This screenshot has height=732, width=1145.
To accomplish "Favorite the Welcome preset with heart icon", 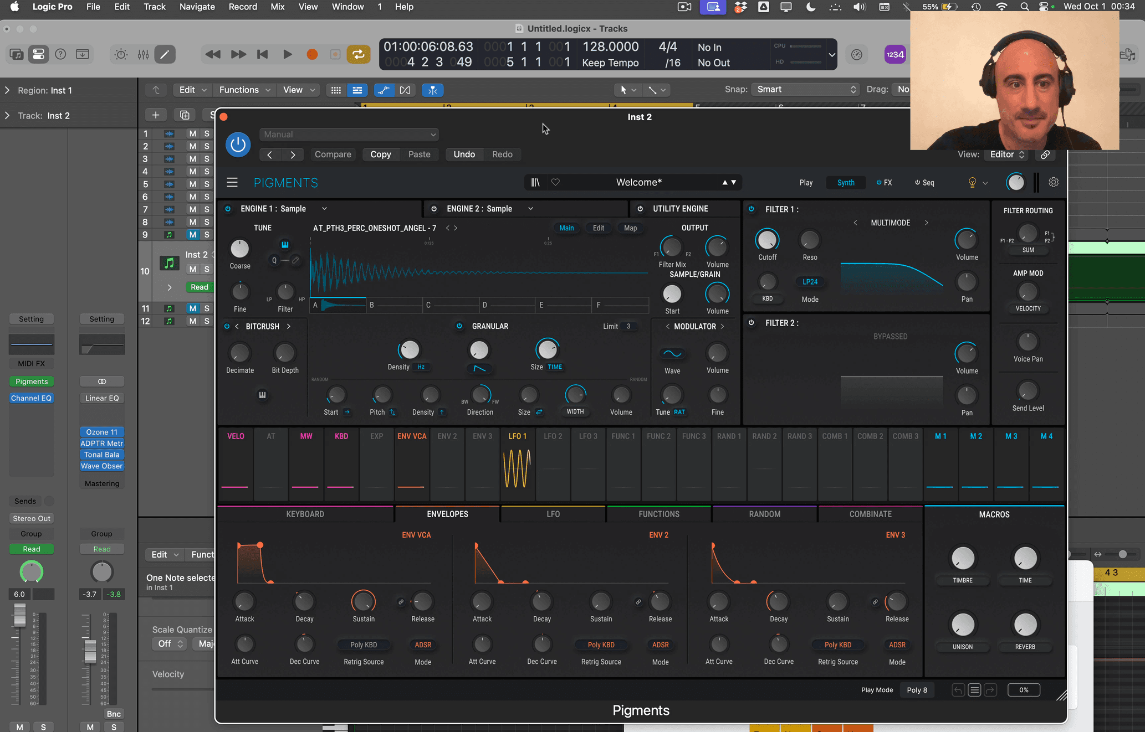I will (555, 182).
